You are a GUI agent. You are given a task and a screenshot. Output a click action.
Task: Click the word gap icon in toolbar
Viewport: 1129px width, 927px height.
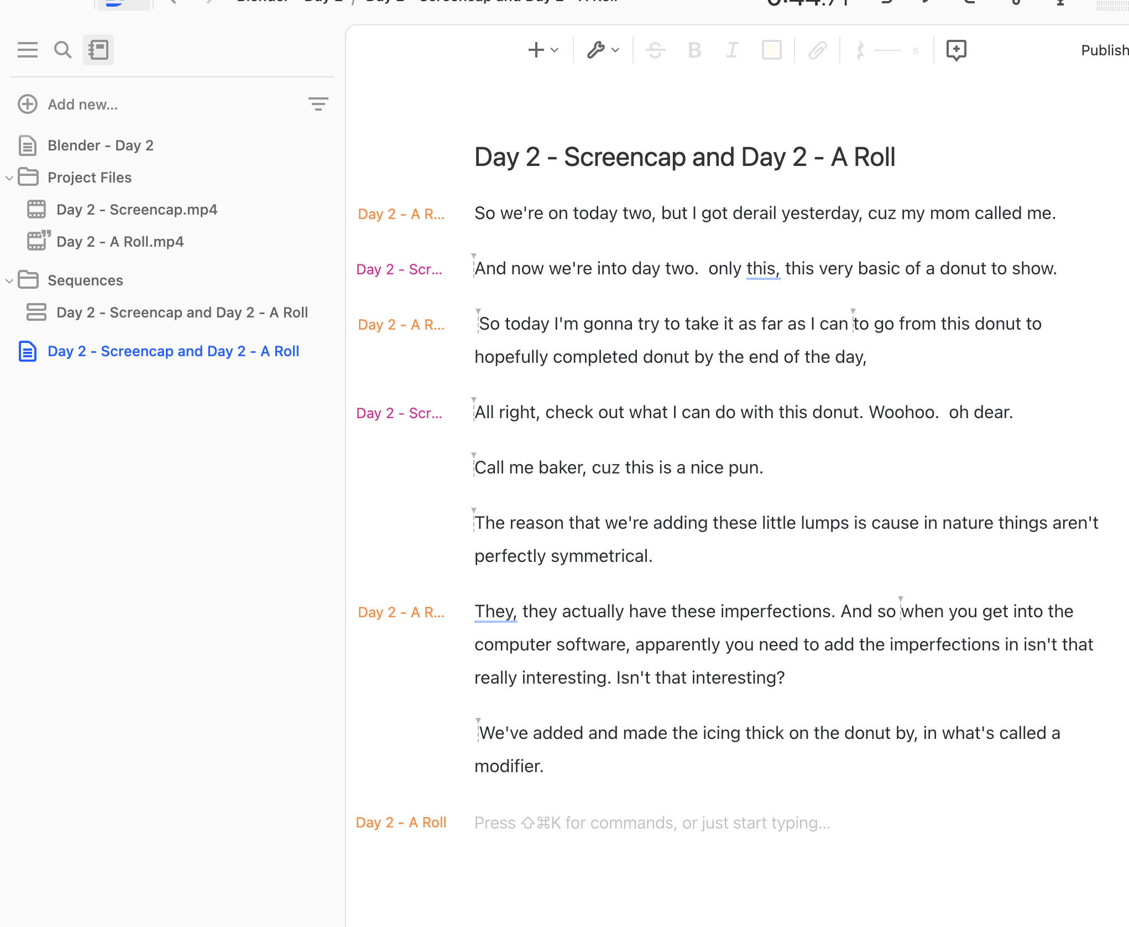pyautogui.click(x=860, y=50)
